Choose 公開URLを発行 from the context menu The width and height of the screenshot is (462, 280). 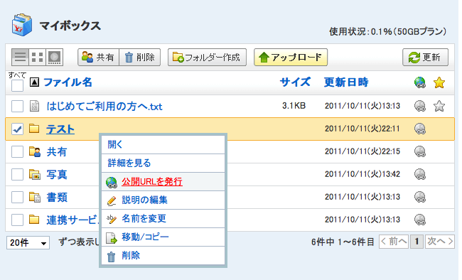coord(163,181)
